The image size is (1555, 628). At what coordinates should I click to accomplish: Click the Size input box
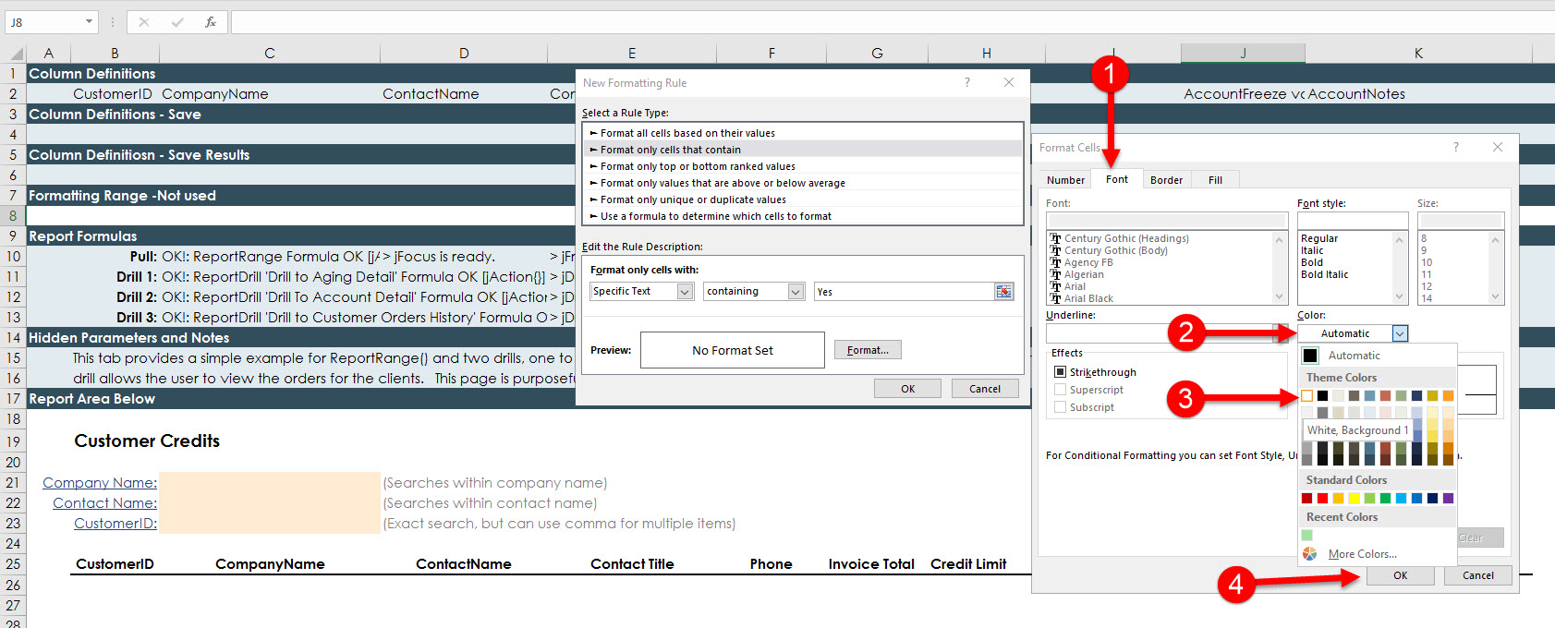coord(1461,221)
